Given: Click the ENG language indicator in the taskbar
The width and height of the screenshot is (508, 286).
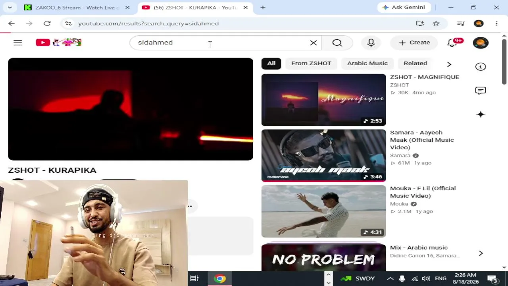Looking at the screenshot, I should click(441, 278).
